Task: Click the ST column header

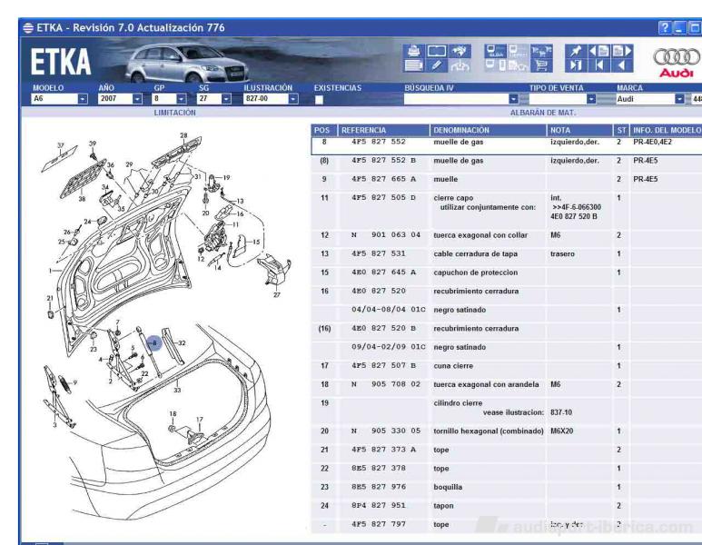Action: [x=621, y=130]
